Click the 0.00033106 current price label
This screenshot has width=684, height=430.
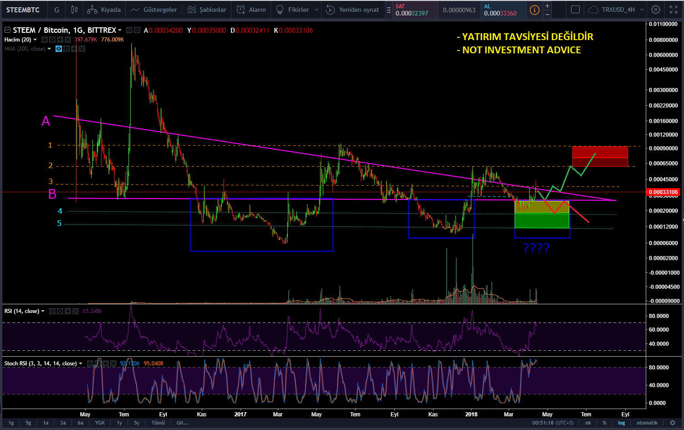click(x=664, y=192)
